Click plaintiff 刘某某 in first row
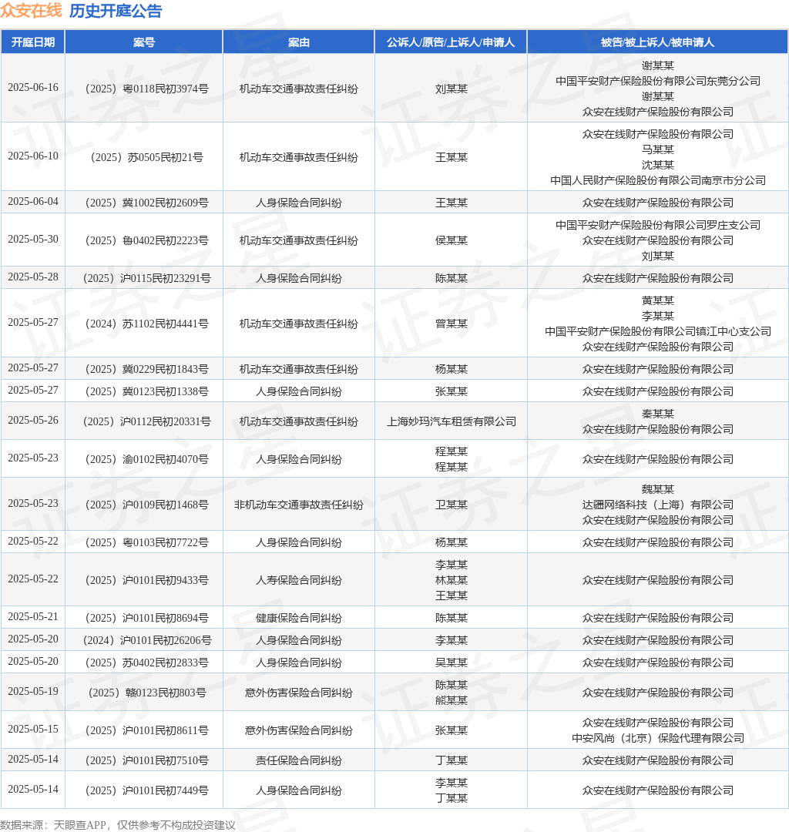The width and height of the screenshot is (789, 832). 451,89
